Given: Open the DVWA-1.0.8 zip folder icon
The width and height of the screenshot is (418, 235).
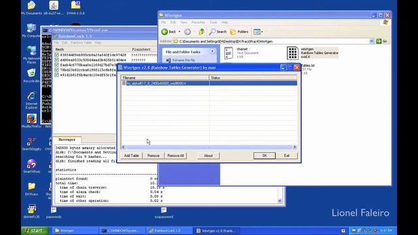Looking at the screenshot, I should [76, 8].
